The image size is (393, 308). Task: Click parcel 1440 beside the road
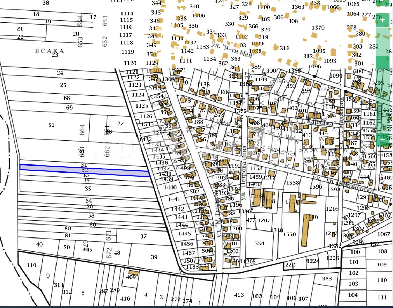170,188
